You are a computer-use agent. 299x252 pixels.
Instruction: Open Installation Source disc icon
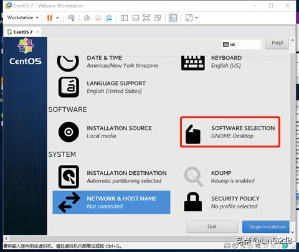coord(69,132)
